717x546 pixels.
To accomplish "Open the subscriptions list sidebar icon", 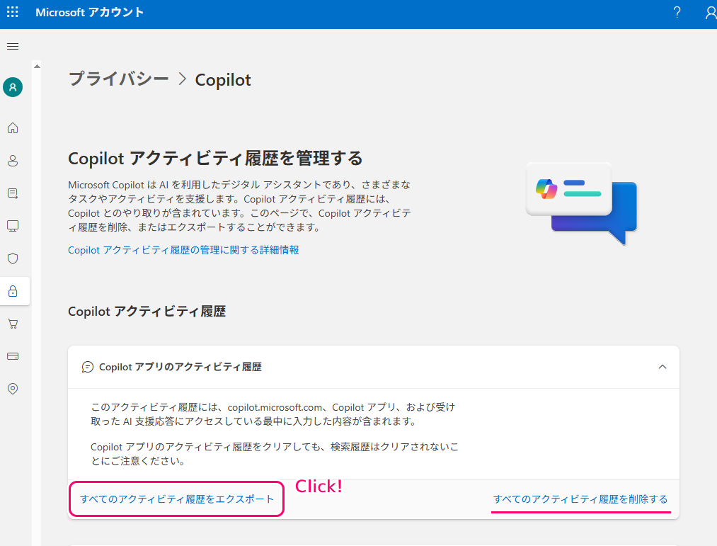I will tap(13, 193).
